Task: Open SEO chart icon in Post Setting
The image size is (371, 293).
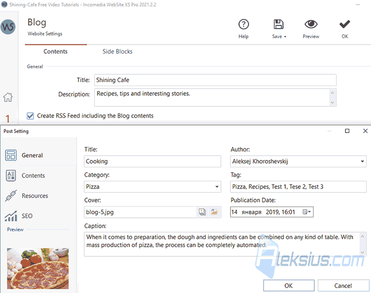Action: [11, 216]
